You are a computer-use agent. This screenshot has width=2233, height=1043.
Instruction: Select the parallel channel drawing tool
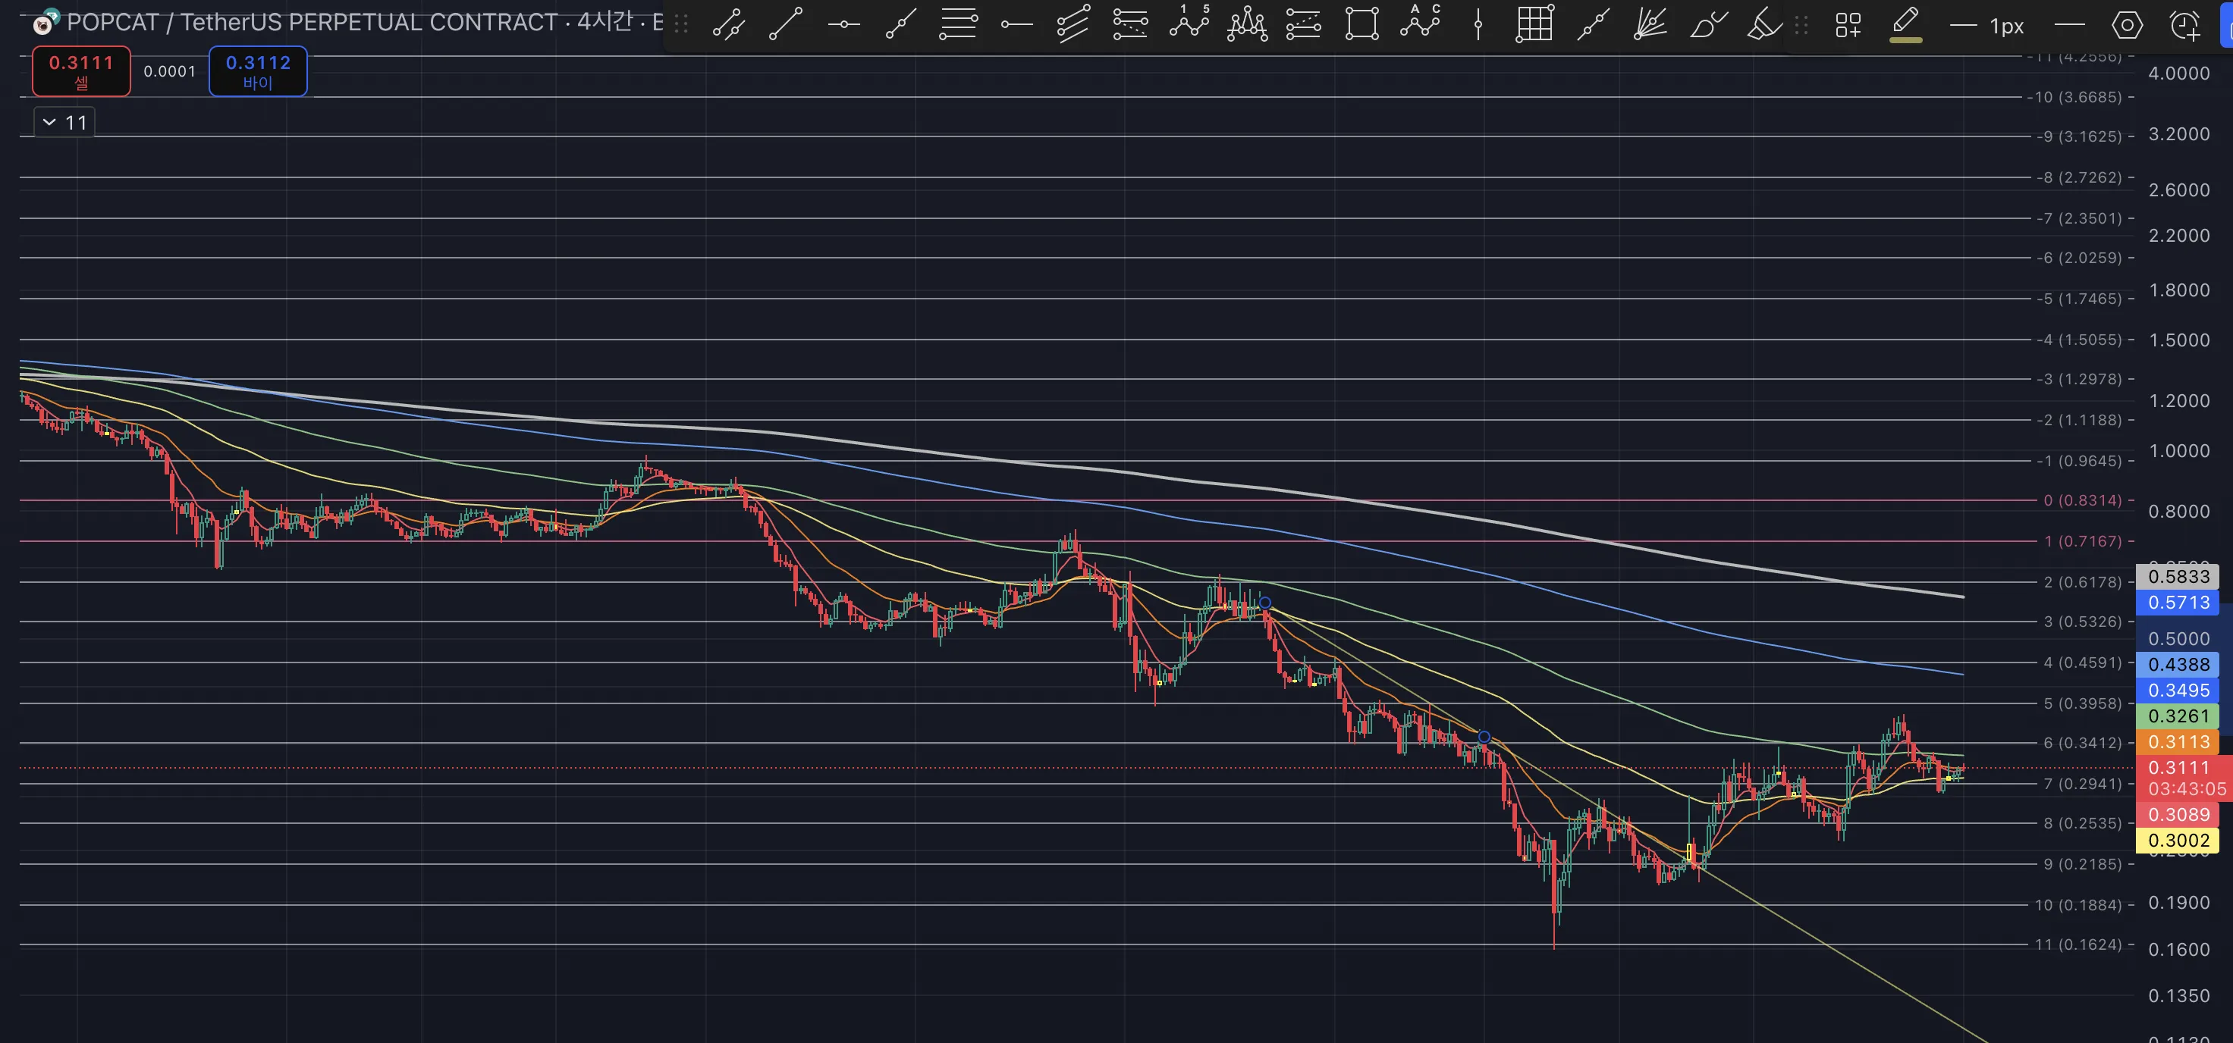pyautogui.click(x=728, y=24)
